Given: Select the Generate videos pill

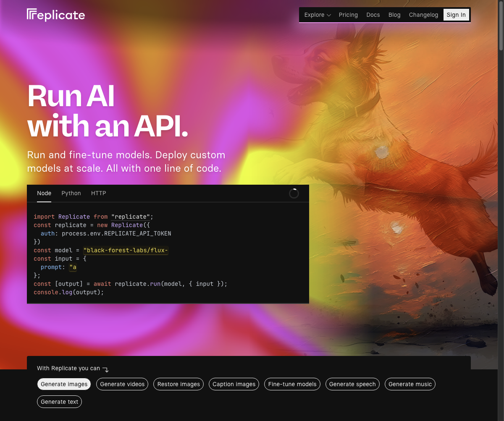Looking at the screenshot, I should click(122, 384).
